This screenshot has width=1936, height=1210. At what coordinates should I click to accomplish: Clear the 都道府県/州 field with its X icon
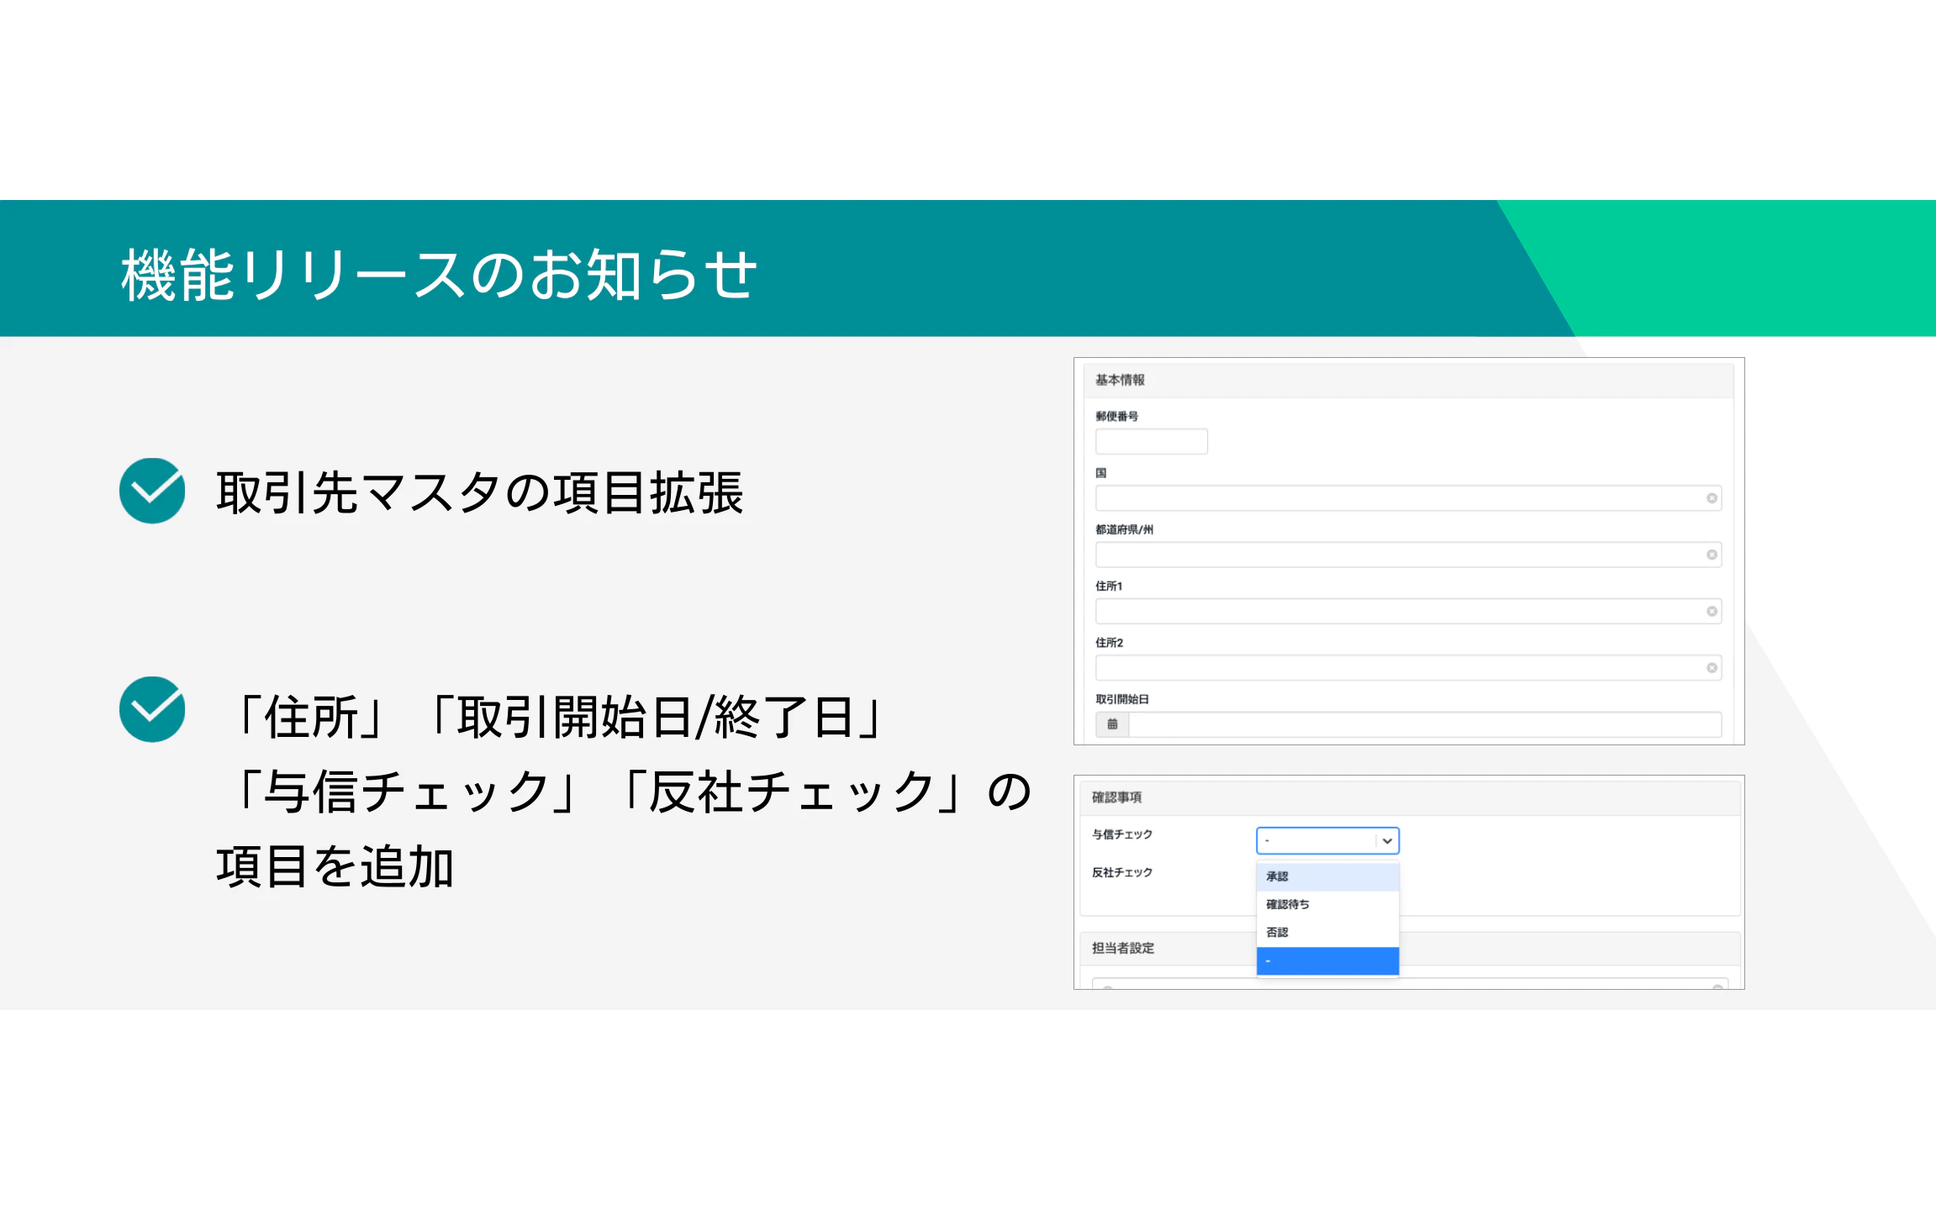pos(1711,555)
